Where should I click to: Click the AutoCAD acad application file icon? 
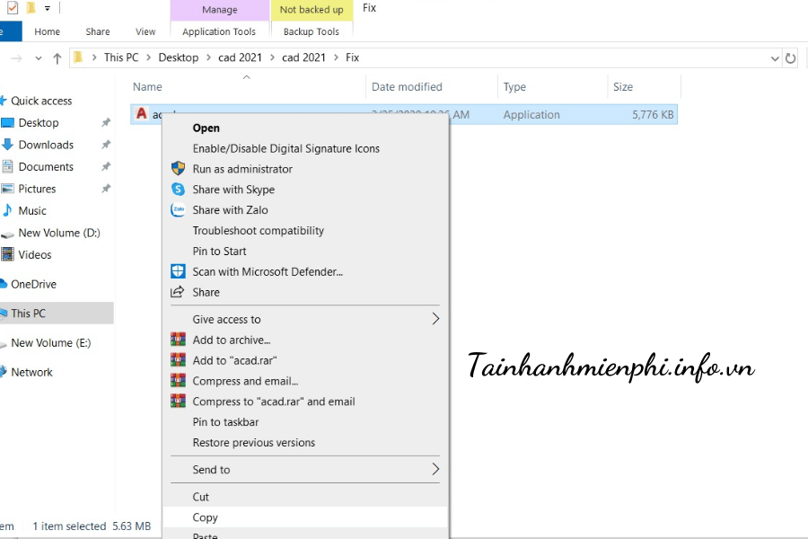tap(141, 114)
